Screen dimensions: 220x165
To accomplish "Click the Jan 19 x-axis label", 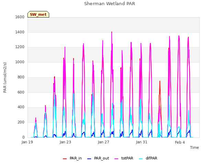I will tap(27, 142).
